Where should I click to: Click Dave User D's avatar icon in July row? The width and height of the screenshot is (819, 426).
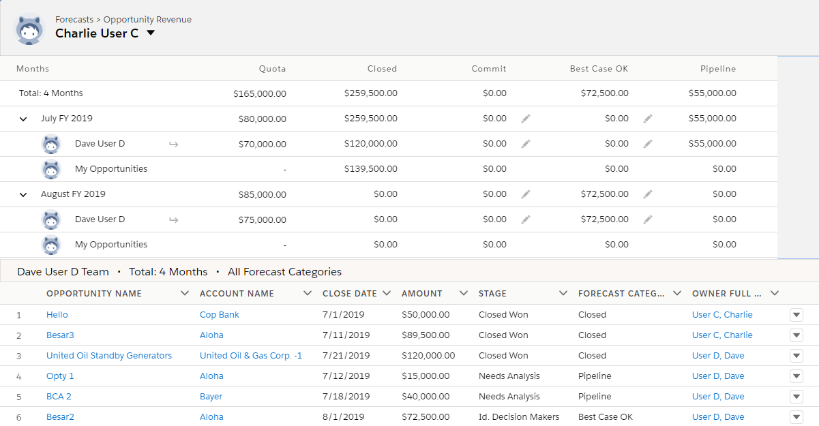coord(51,144)
